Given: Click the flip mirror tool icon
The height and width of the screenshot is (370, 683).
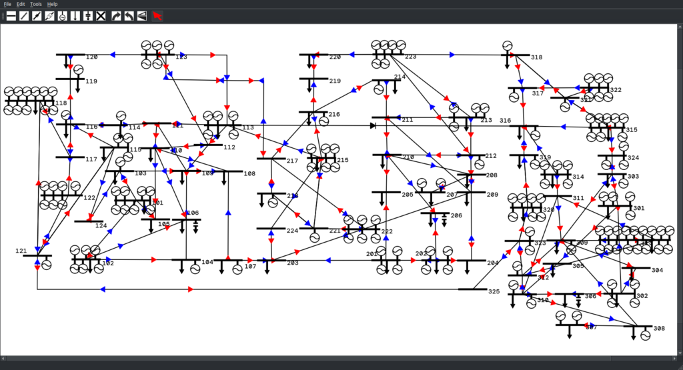Looking at the screenshot, I should coord(141,16).
